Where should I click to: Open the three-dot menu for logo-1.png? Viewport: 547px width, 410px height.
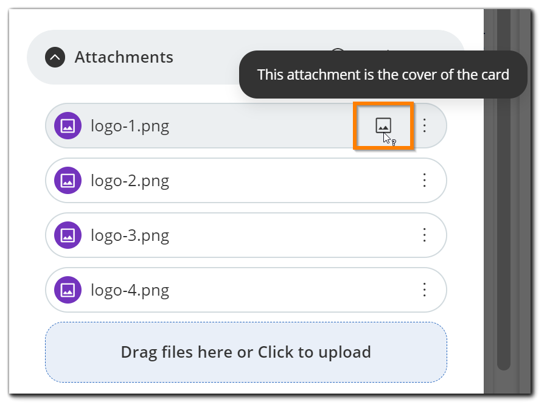424,125
